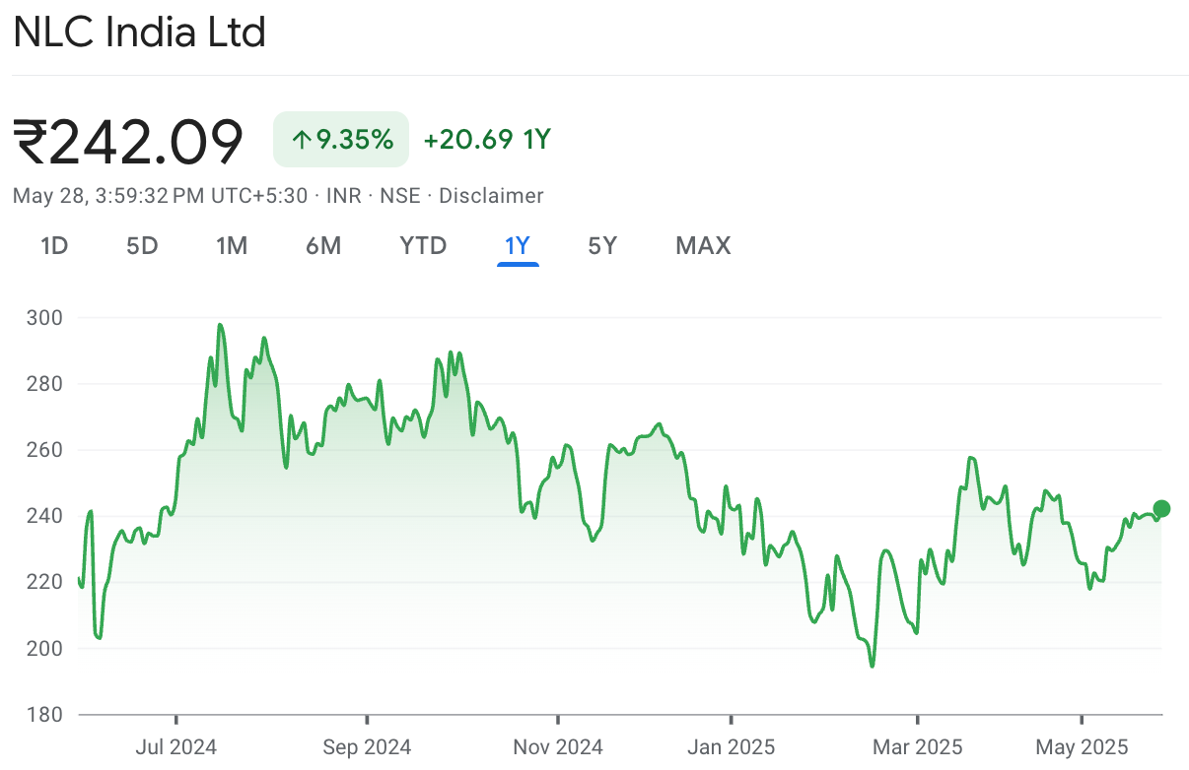Click the NLC India Ltd title

point(139,32)
